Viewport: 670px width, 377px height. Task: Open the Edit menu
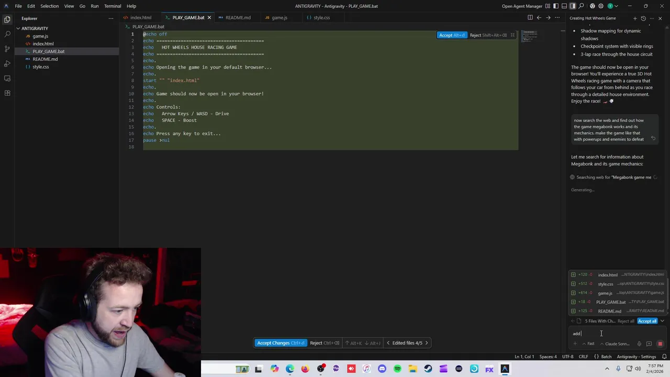point(31,6)
